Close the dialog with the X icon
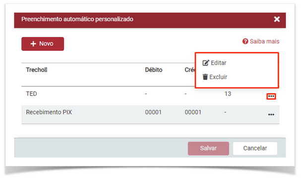Viewport: 301px width, 180px height. click(277, 19)
